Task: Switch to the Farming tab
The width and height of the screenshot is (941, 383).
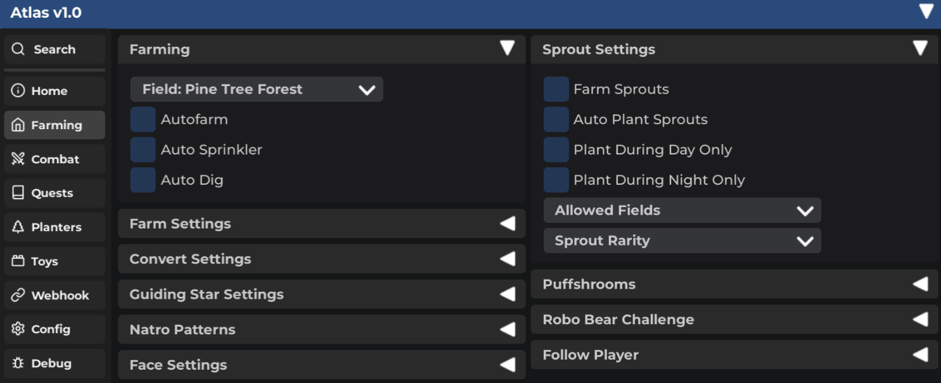Action: (54, 125)
